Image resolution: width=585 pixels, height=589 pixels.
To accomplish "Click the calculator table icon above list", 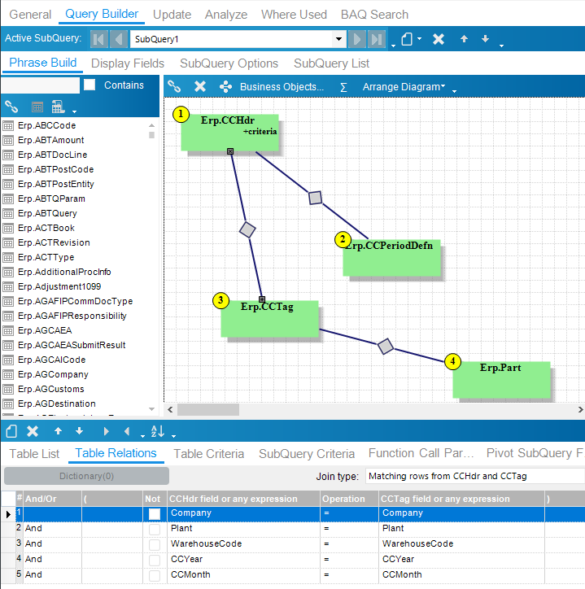I will pos(59,107).
